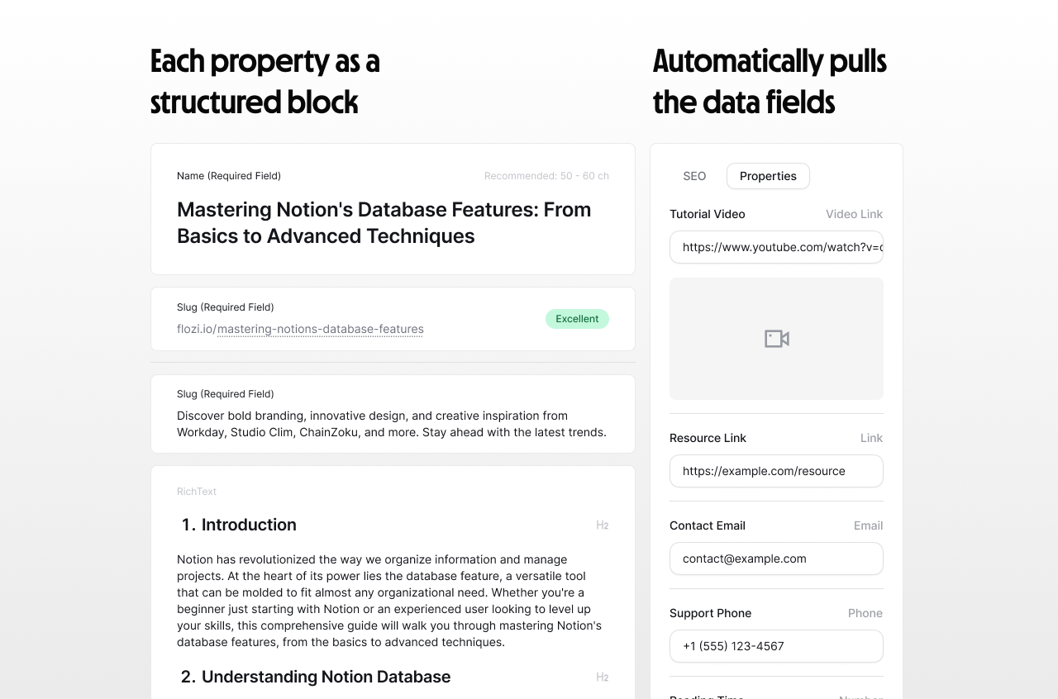The height and width of the screenshot is (699, 1058).
Task: Click the description text starting Discover bold branding
Action: (392, 424)
